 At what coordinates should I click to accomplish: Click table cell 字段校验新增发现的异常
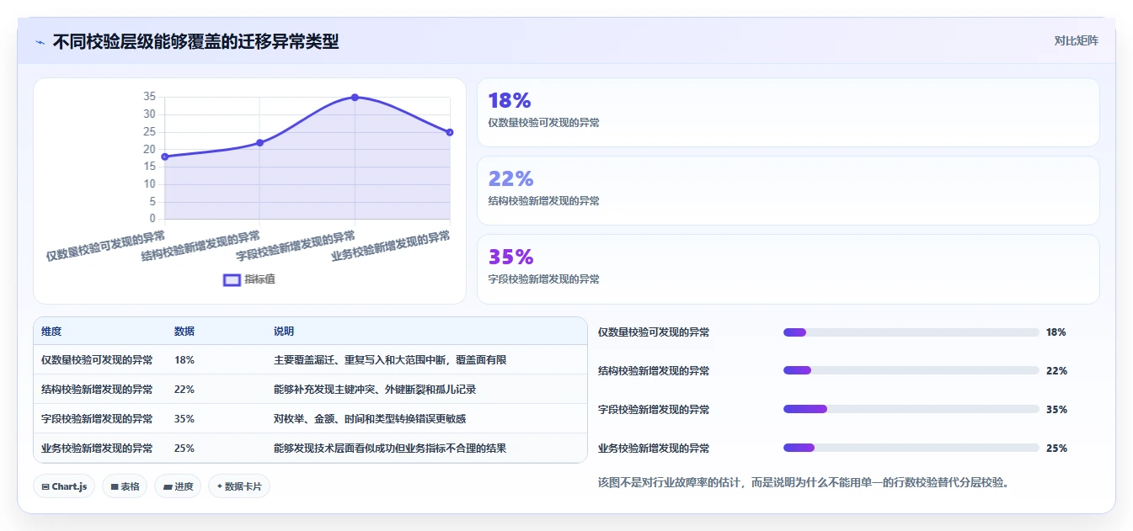point(97,419)
